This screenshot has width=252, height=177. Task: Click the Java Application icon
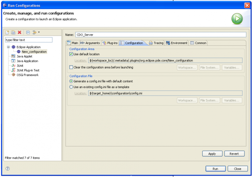(x=13, y=61)
